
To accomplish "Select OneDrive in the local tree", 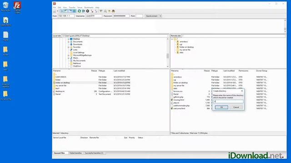I will coord(77,66).
